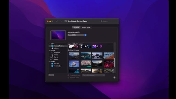This screenshot has width=176, height=99.
Task: Collapse the Apple section disclosure triangle
Action: [x=50, y=44]
